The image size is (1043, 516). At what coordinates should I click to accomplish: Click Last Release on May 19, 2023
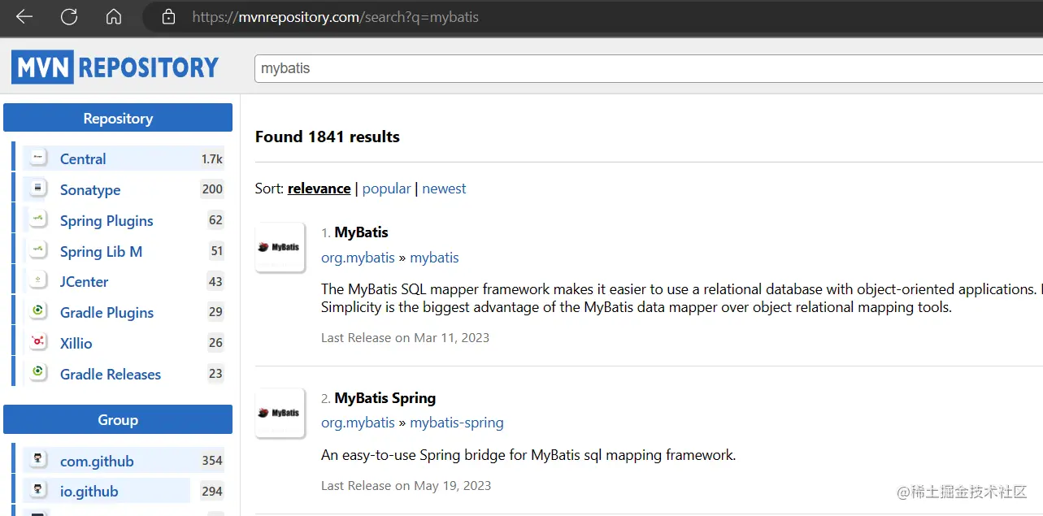406,485
